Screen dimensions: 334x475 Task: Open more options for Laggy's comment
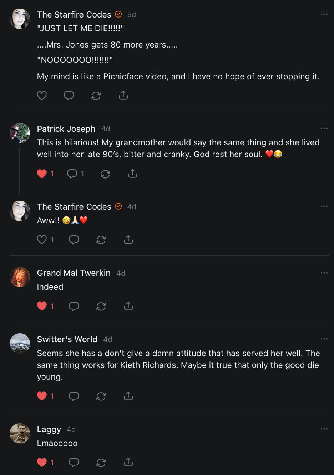coord(324,429)
